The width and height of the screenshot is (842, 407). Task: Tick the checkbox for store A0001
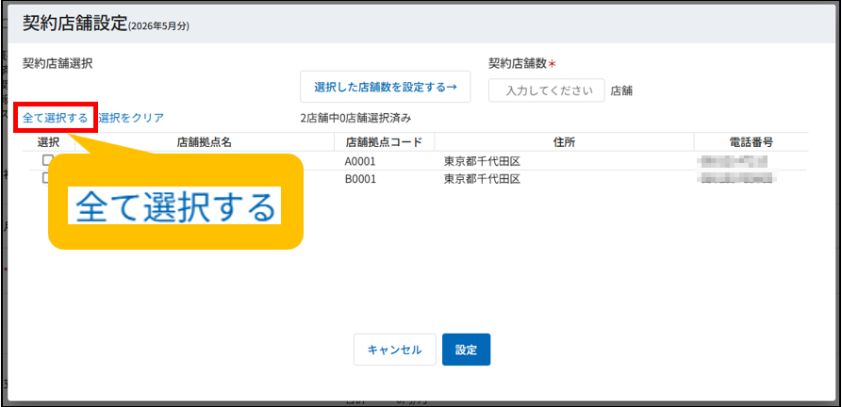click(47, 160)
